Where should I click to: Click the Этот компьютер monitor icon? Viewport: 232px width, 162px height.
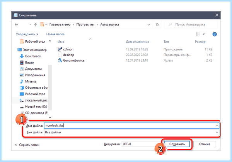(x=20, y=50)
